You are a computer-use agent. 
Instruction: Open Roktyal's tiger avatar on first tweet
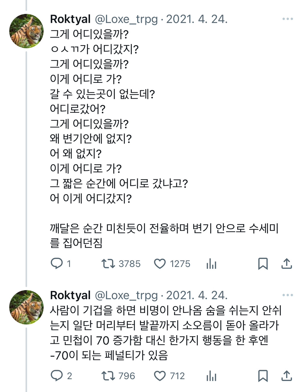(26, 31)
